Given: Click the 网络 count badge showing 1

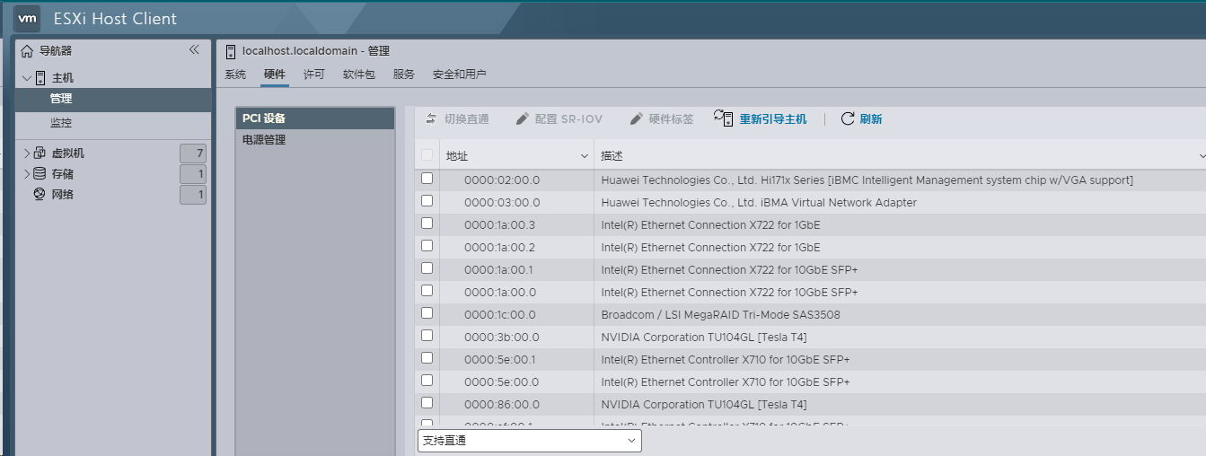Looking at the screenshot, I should pos(193,194).
